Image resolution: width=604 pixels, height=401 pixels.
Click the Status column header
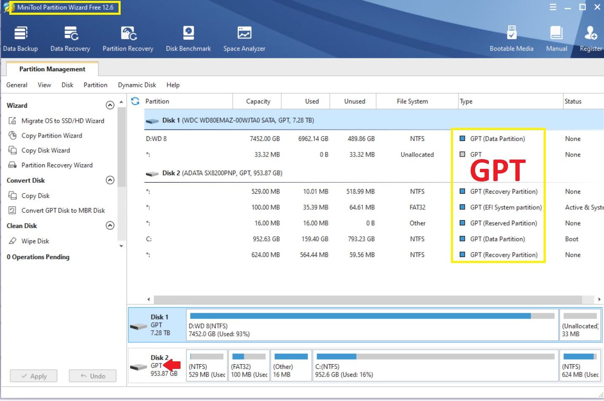coord(583,101)
